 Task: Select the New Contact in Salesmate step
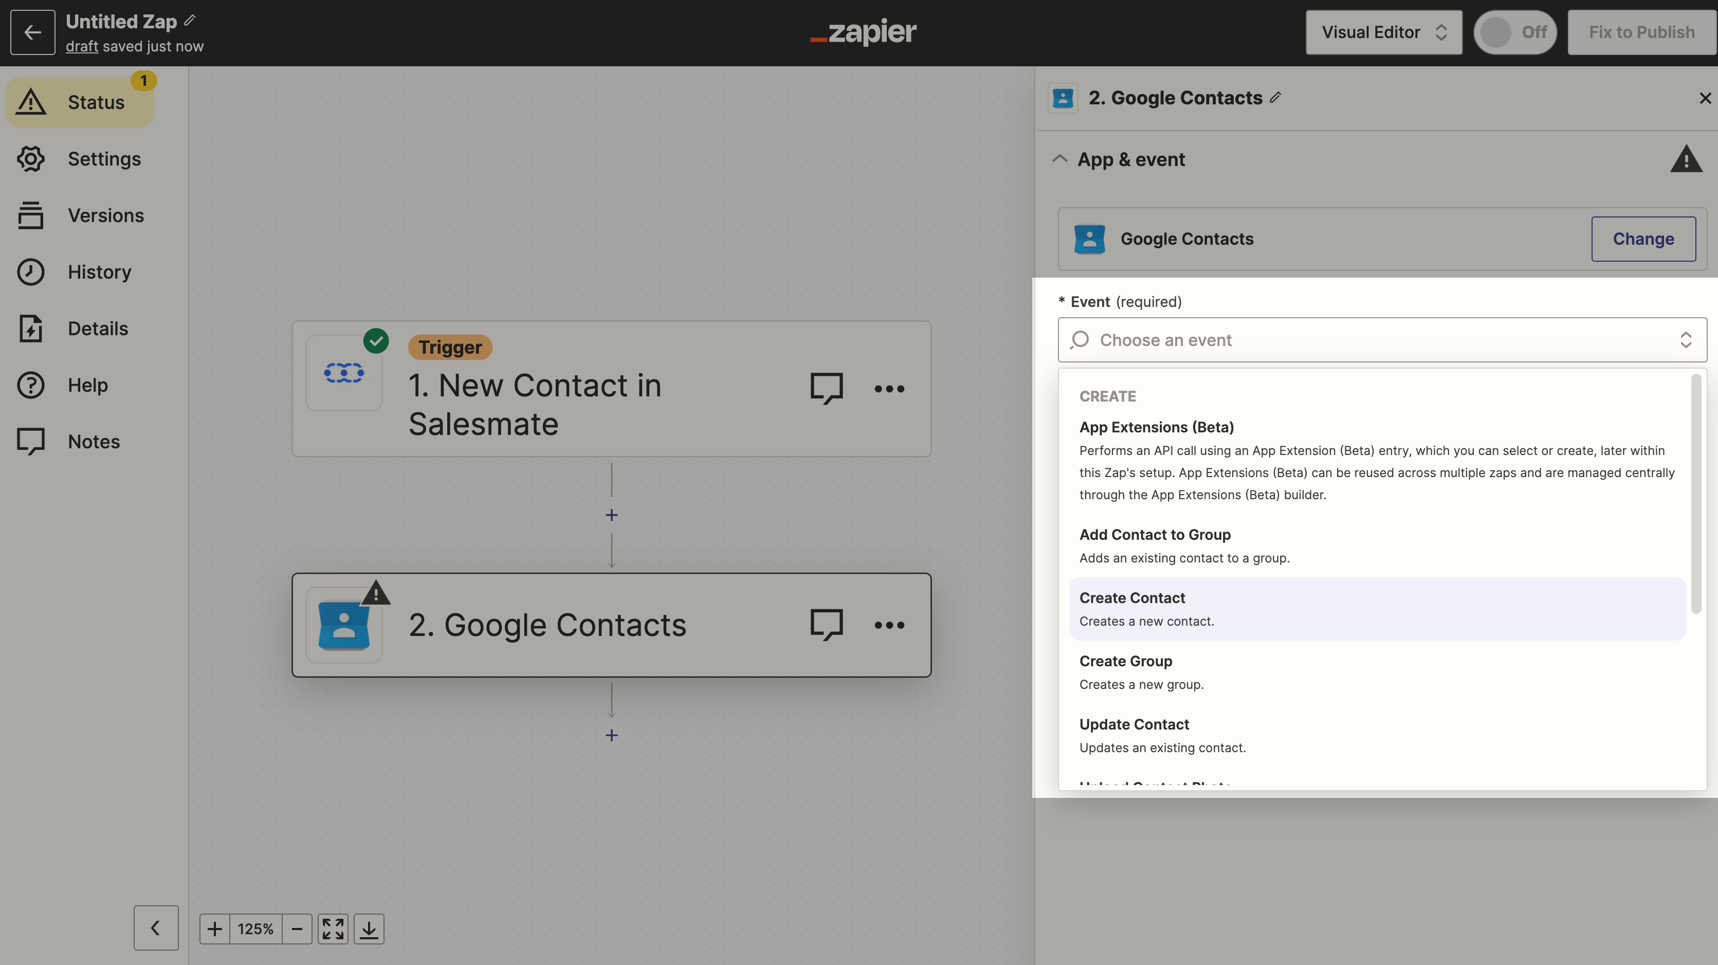click(611, 389)
